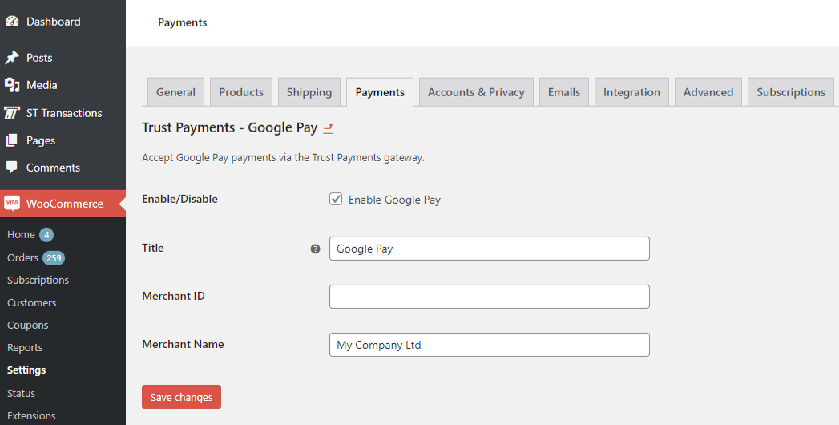Go to the Accounts & Privacy tab
This screenshot has width=839, height=425.
[x=476, y=92]
